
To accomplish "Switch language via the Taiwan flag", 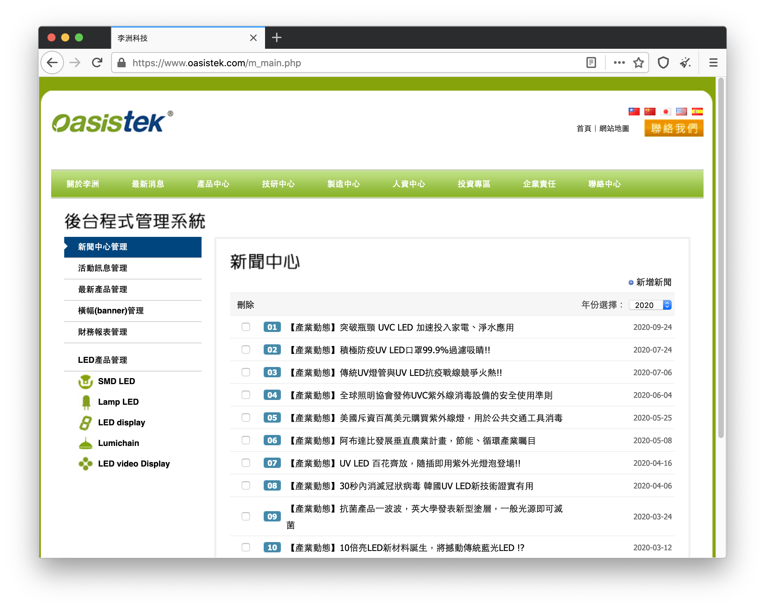I will coord(634,112).
